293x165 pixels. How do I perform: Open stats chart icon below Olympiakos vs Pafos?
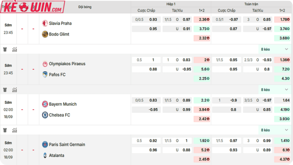[15, 90]
